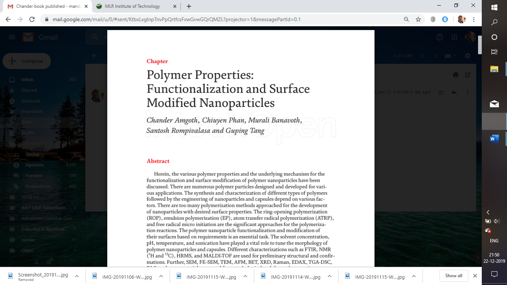Expand options for IMG-20191106 download
The width and height of the screenshot is (507, 285).
click(x=161, y=276)
